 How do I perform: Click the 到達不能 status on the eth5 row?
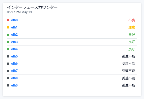pyautogui.click(x=129, y=56)
